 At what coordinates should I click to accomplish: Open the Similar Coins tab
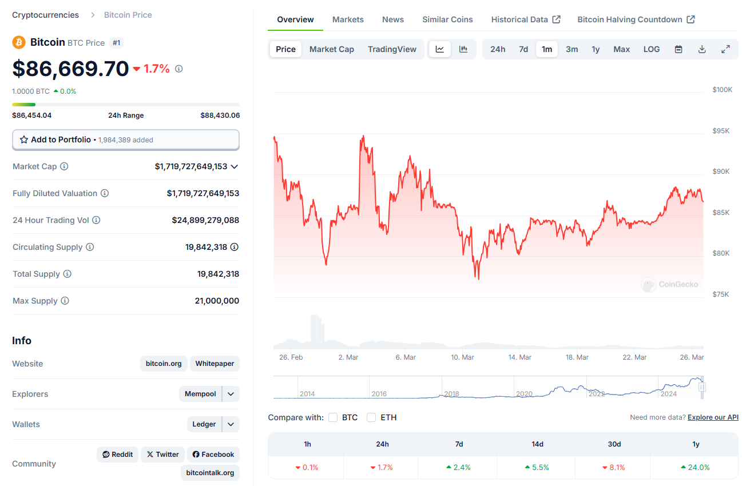click(447, 19)
